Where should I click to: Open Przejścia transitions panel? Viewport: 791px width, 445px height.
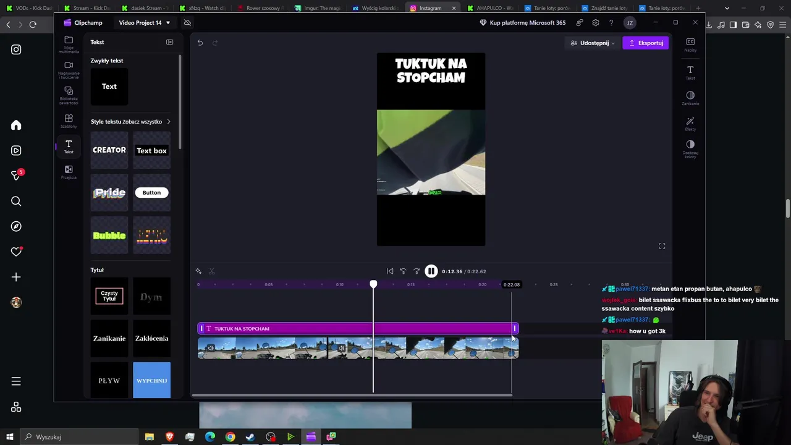69,172
